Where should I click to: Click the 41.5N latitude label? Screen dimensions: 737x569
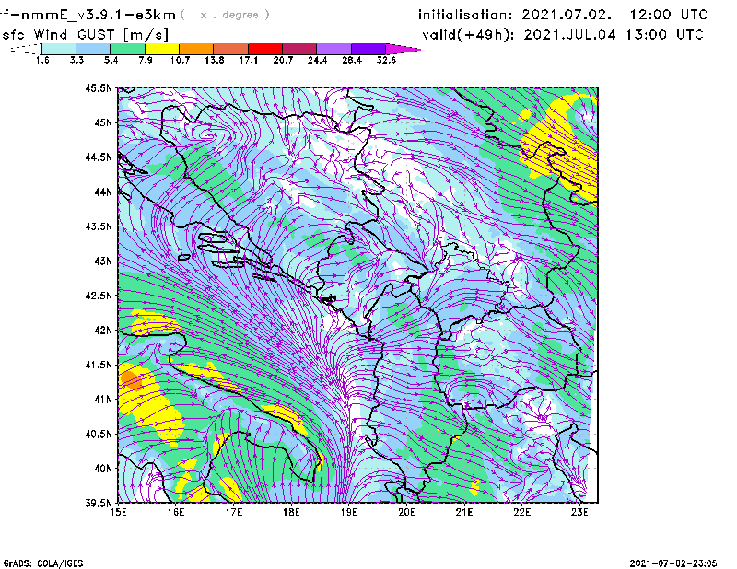pos(99,365)
